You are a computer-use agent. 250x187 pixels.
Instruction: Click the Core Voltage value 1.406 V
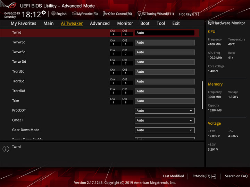coord(213,71)
